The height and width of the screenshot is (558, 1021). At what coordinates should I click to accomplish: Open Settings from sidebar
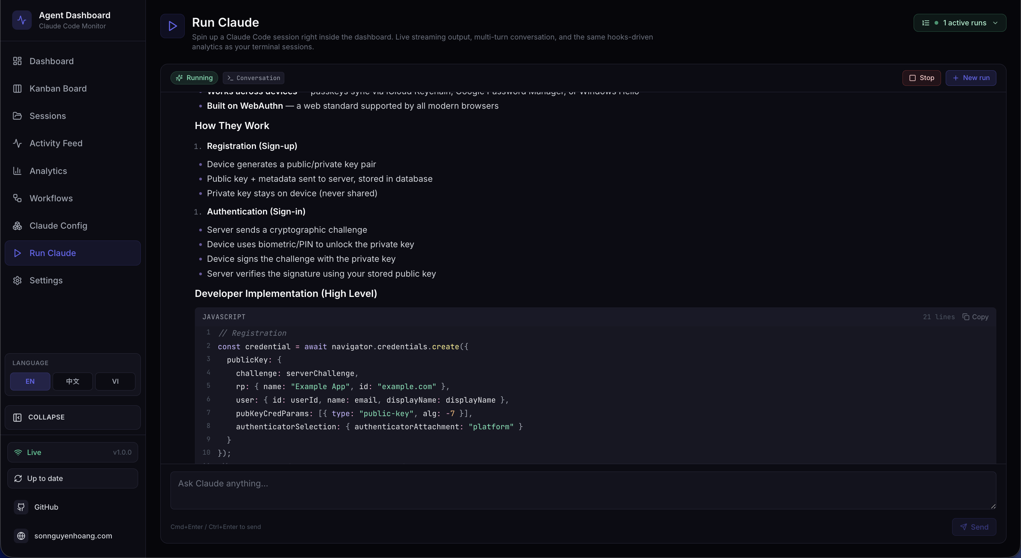point(73,280)
